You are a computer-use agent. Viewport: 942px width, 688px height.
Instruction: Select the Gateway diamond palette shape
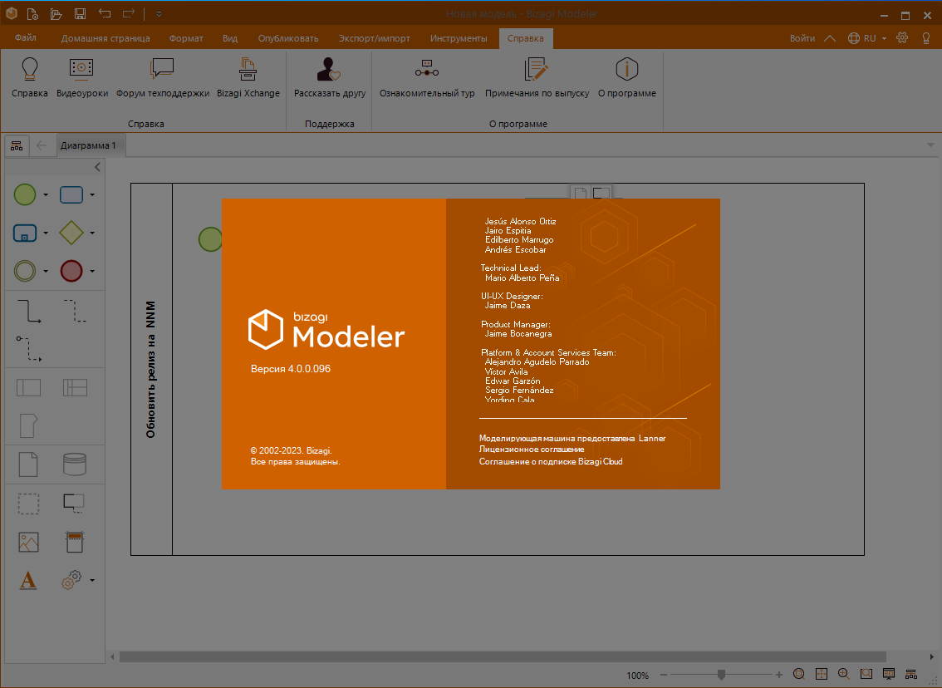point(71,233)
